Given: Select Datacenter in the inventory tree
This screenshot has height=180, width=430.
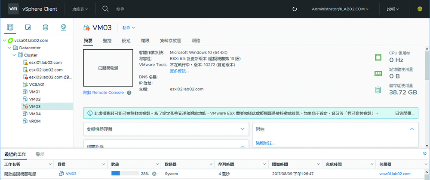Looking at the screenshot, I should click(30, 48).
